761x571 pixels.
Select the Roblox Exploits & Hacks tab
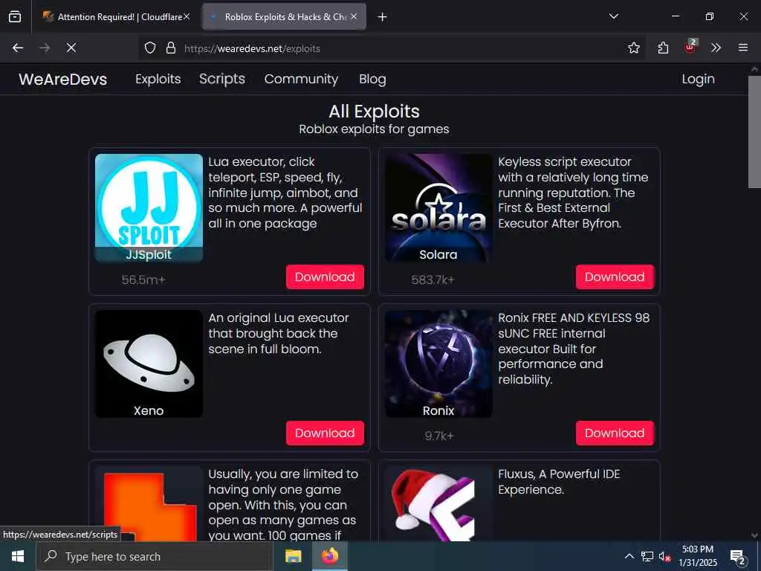[284, 16]
